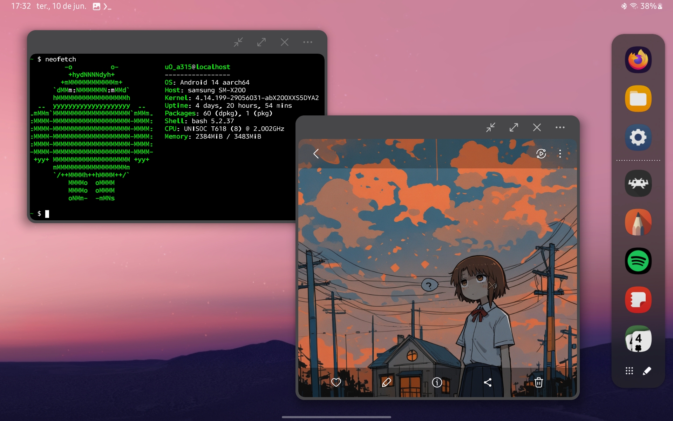
Task: Launch the RetroArch app icon
Action: click(638, 183)
